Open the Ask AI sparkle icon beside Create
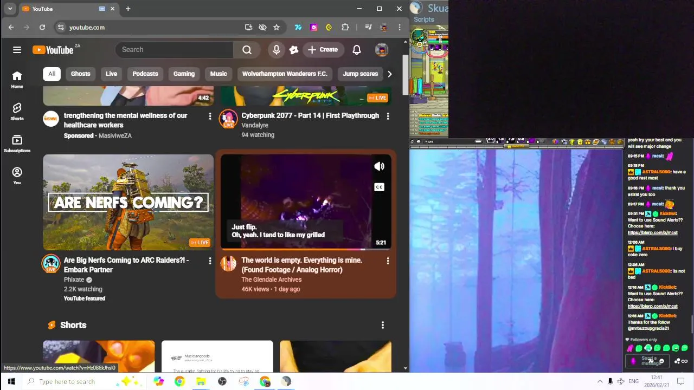 click(294, 50)
